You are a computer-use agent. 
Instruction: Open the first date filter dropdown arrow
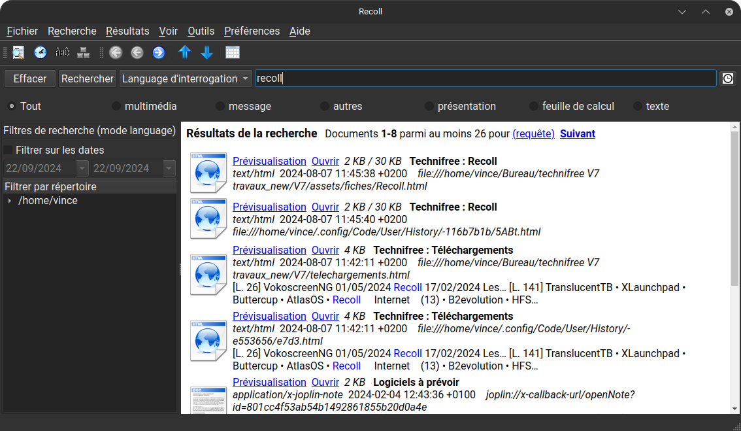pyautogui.click(x=82, y=168)
